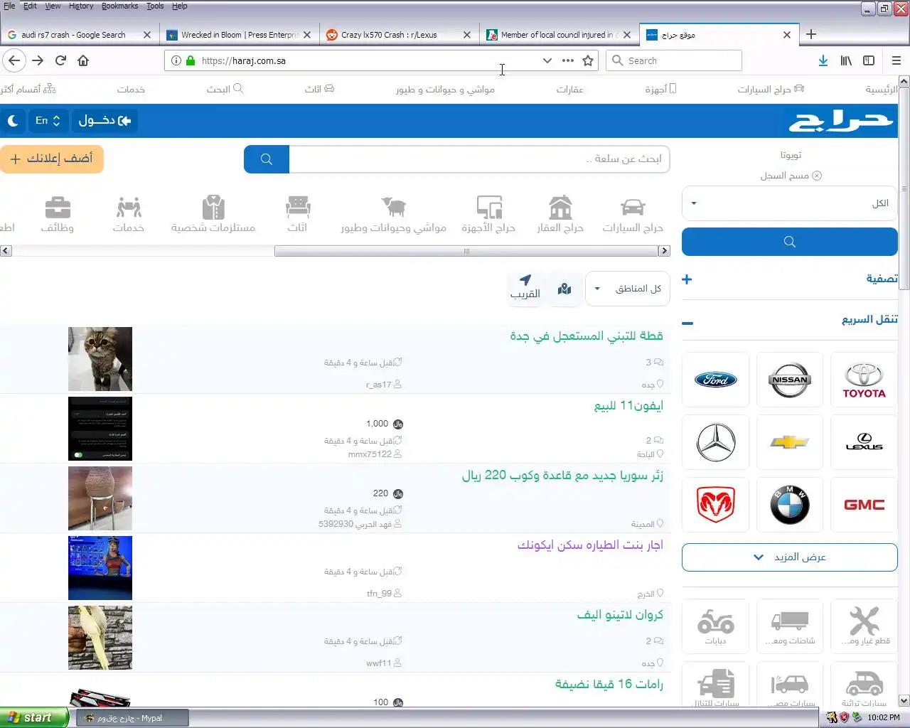Reload the current page

(60, 60)
